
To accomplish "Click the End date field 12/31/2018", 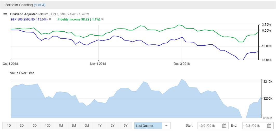I will [254, 126].
